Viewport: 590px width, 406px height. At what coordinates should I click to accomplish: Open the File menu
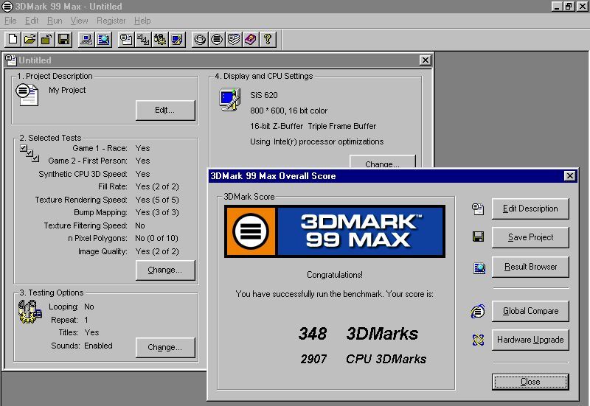[x=10, y=21]
